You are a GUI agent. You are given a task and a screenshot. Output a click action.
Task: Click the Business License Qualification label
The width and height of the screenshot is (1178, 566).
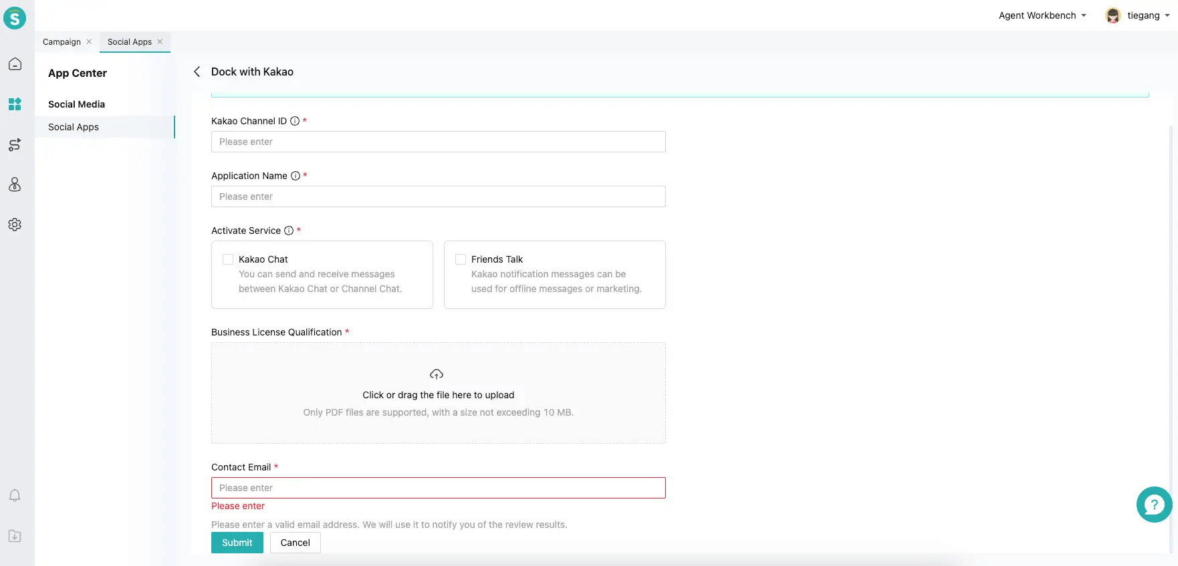[277, 332]
